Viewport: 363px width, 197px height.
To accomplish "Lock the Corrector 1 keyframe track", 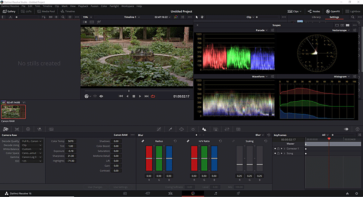I will click(278, 149).
